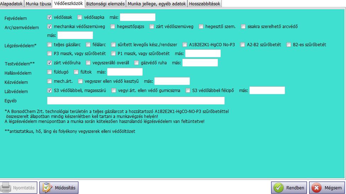Switch to the Hosszabbítások tab
The width and height of the screenshot is (346, 194).
tap(204, 4)
